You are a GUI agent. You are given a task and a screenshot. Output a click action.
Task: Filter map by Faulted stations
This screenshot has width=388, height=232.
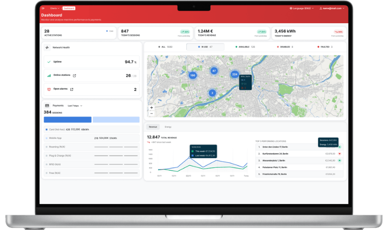pyautogui.click(x=325, y=47)
